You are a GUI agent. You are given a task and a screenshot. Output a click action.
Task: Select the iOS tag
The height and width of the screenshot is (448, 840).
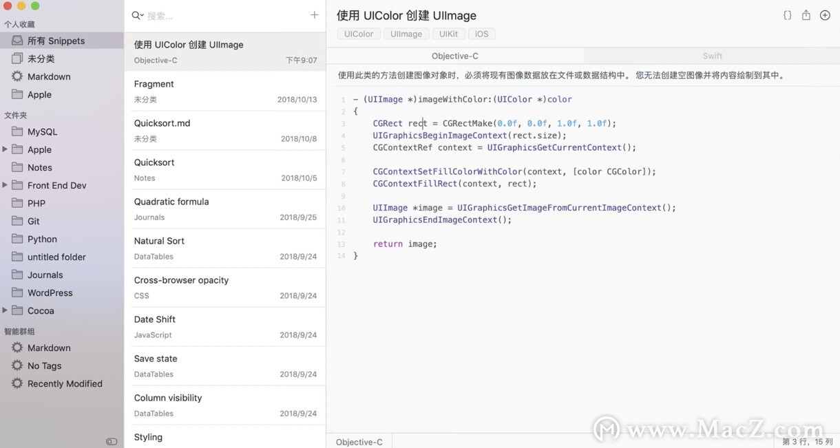point(482,34)
